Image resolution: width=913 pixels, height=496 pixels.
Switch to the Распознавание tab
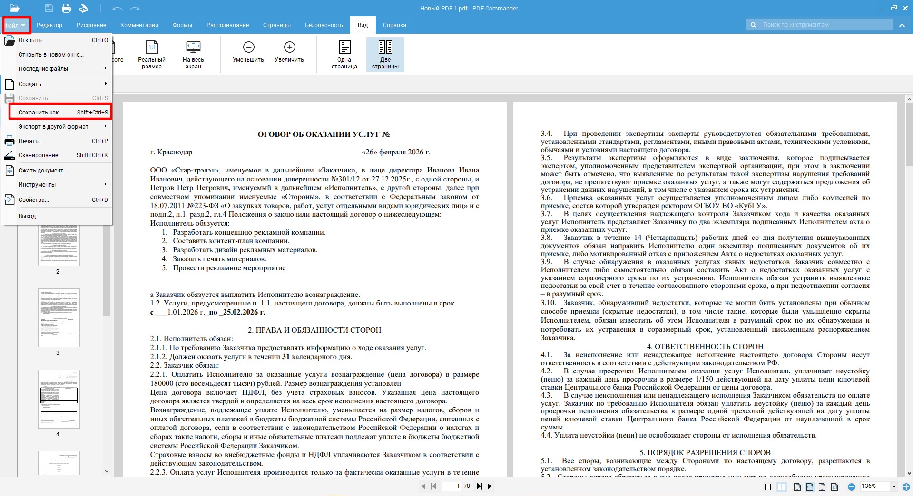coord(227,25)
